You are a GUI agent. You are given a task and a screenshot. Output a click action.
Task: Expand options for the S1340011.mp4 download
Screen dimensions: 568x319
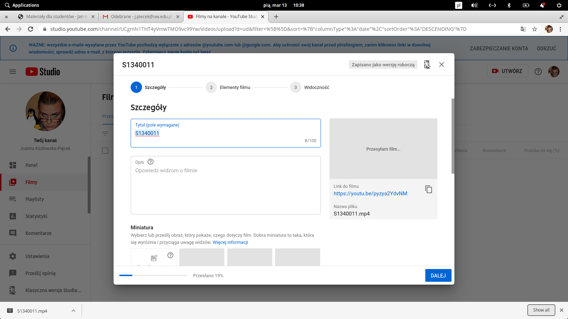73,311
